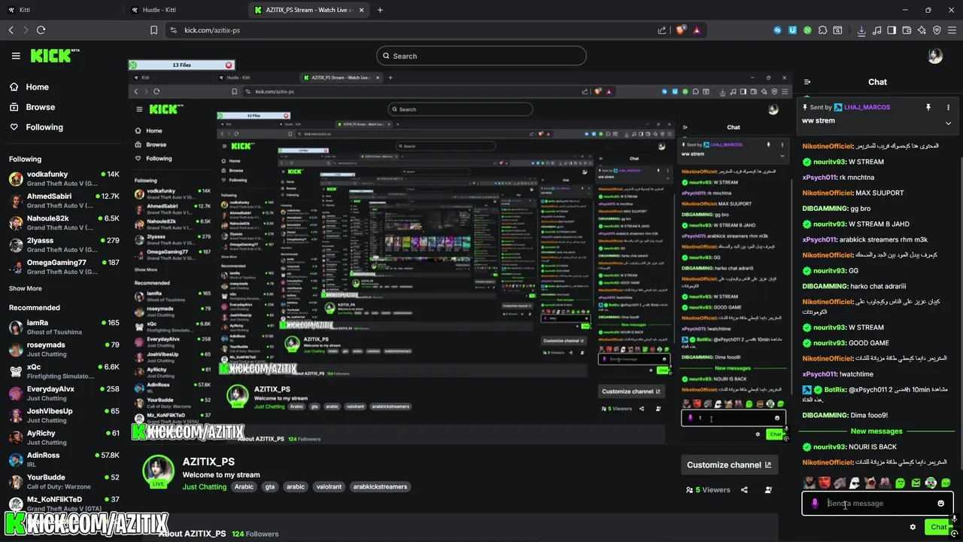Click LHAJ_MARCOS username in pinned message

click(x=868, y=108)
